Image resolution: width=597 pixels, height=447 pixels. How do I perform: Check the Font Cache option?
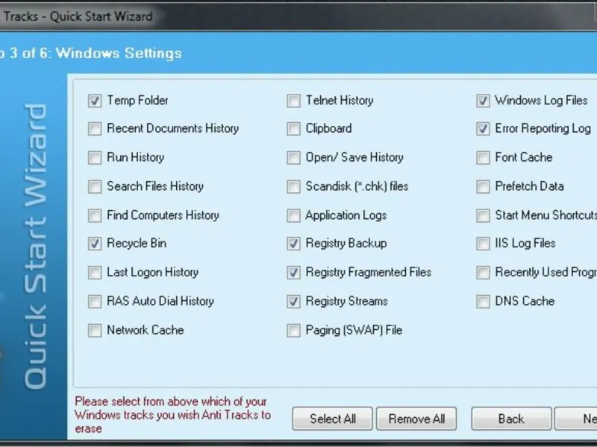[x=483, y=158]
